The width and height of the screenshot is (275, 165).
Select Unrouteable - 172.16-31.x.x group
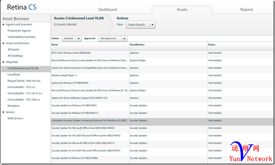pyautogui.click(x=25, y=93)
